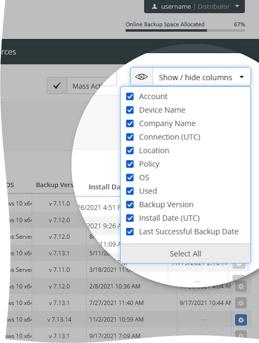Click the Mass Actions checkmark icon
259x343 pixels.
(x=57, y=86)
